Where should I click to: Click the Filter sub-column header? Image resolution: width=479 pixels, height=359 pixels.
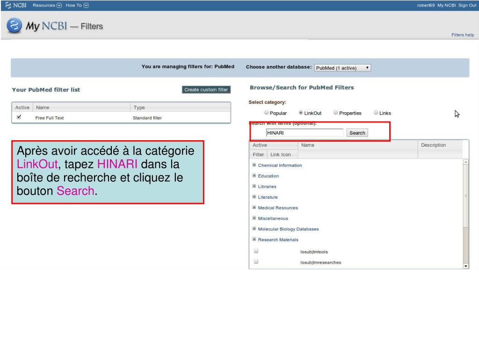[x=258, y=154]
